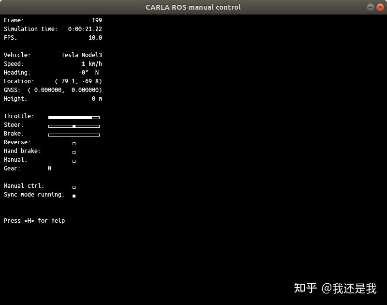Screen dimensions: 387x305
Task: Adjust the Throttle bar
Action: click(x=74, y=117)
